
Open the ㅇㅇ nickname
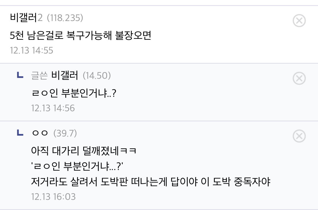tap(40, 133)
